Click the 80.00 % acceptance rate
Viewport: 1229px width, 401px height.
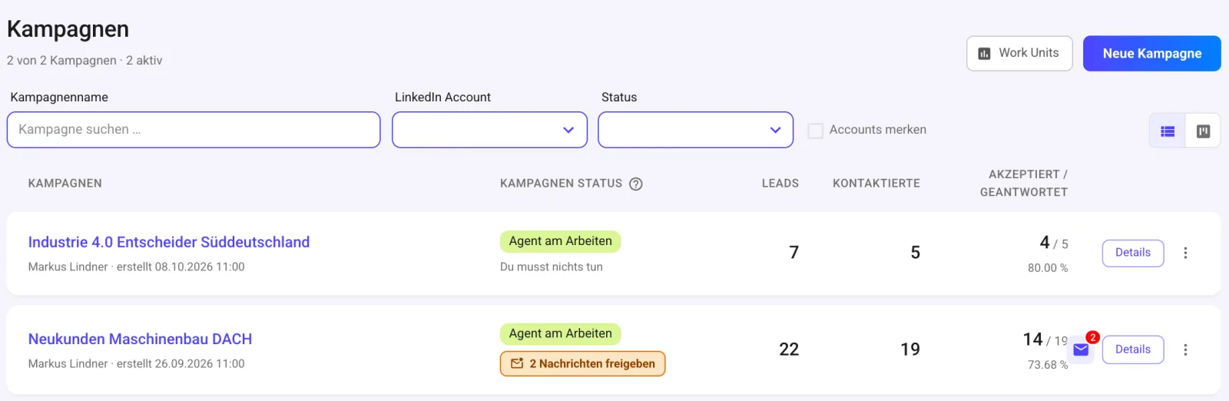(1048, 268)
